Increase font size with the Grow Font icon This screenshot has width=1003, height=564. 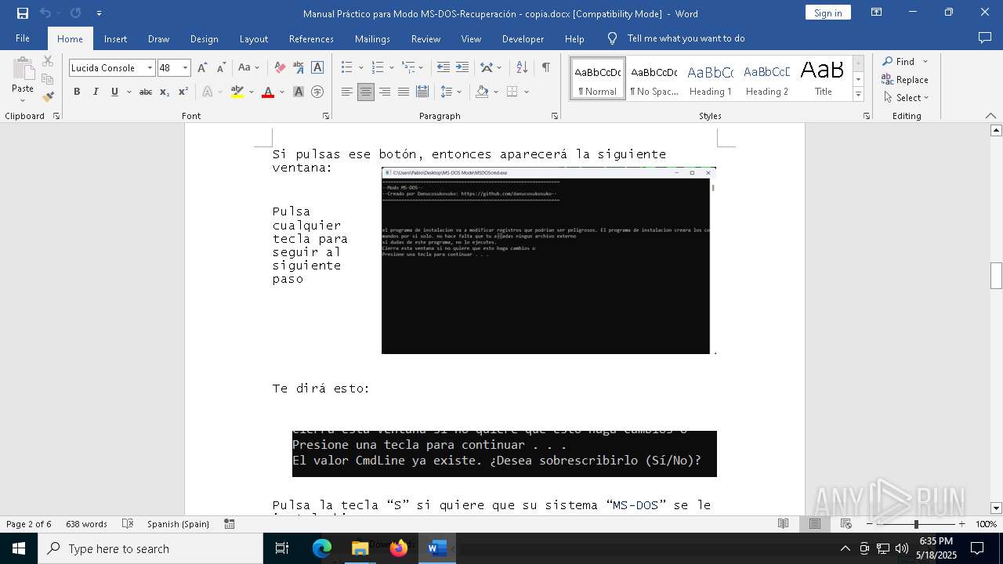(x=202, y=68)
